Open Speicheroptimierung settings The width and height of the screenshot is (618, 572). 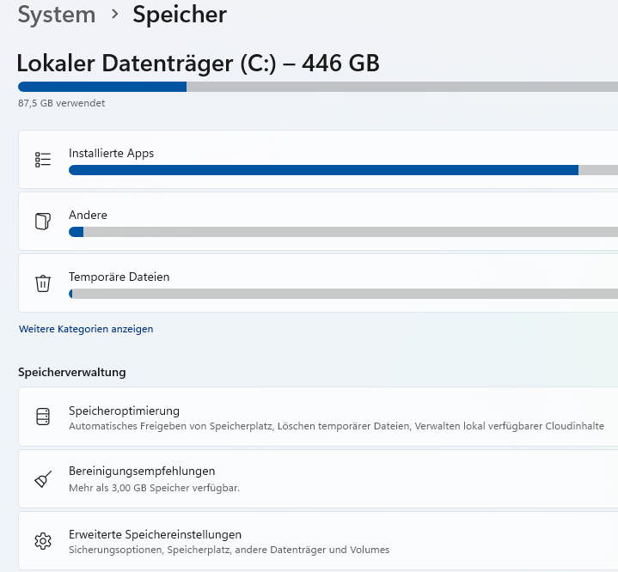[x=318, y=417]
